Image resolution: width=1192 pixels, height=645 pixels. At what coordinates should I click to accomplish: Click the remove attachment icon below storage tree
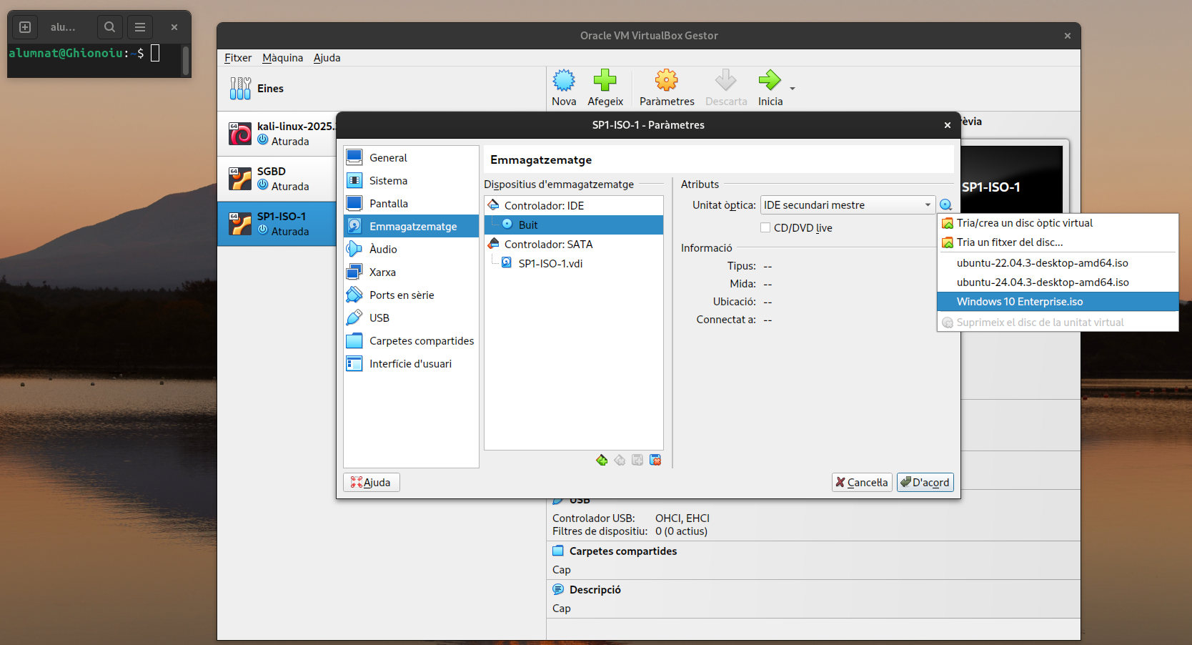(655, 460)
